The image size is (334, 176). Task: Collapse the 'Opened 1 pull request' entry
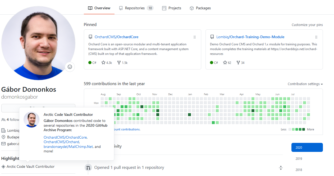(281, 168)
